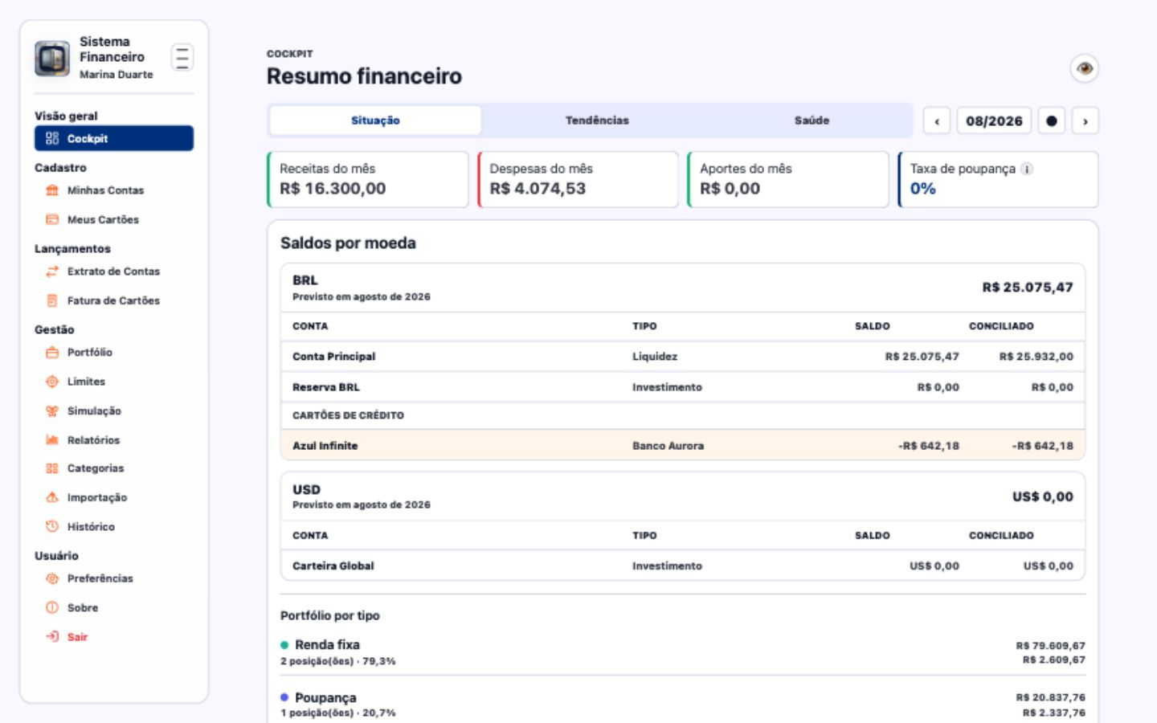The height and width of the screenshot is (723, 1157).
Task: Click the Sobre info icon
Action: [52, 607]
